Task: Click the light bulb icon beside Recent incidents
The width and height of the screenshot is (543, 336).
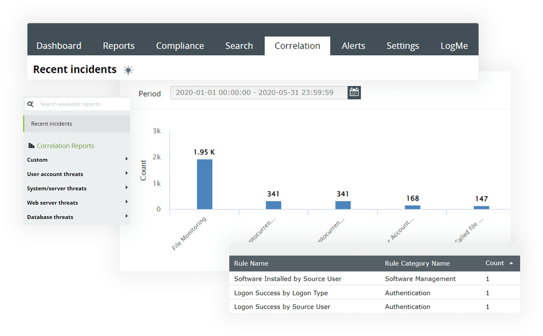Action: 128,70
